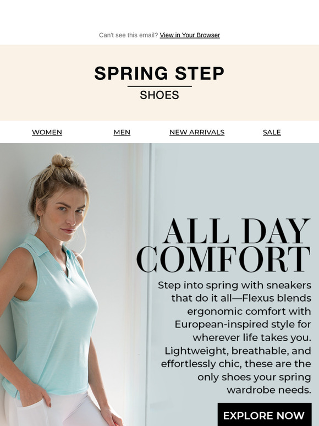Go to the MEN navigation link
319x426 pixels.
click(x=122, y=132)
